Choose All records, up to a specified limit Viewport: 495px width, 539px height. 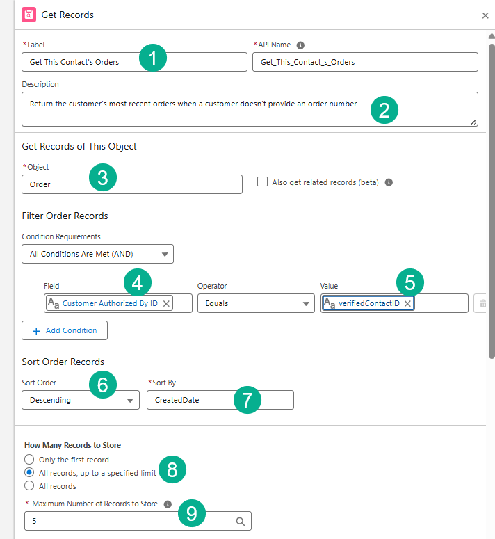click(x=29, y=473)
